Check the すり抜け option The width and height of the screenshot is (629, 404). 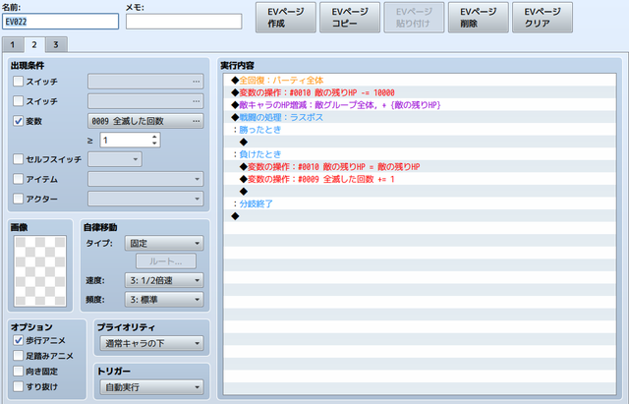(18, 386)
